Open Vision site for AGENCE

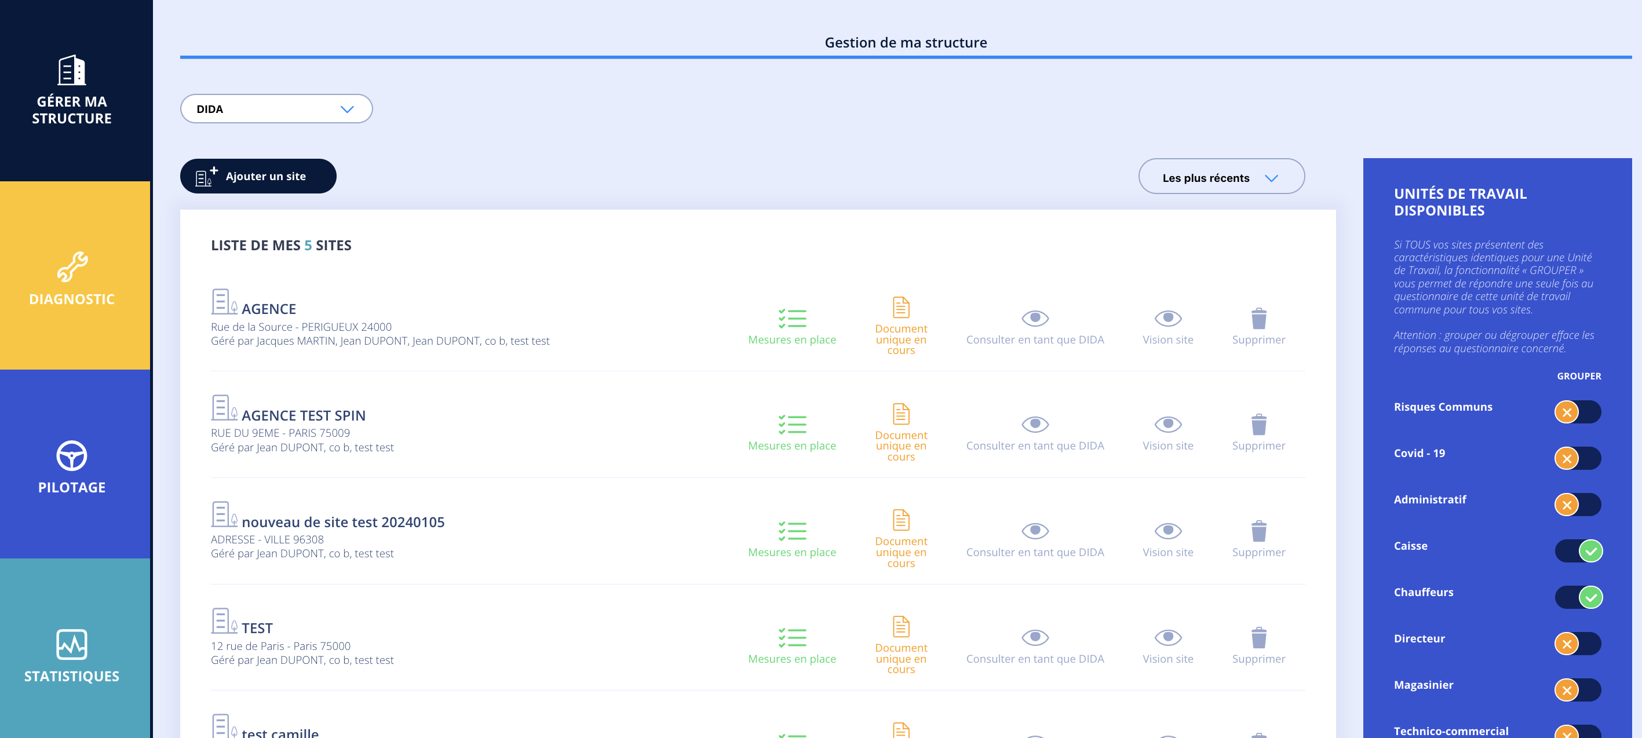tap(1167, 327)
